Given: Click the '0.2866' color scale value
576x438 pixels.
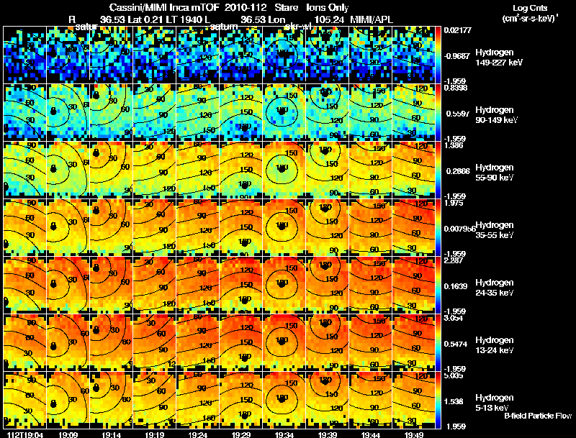Looking at the screenshot, I should click(x=456, y=171).
